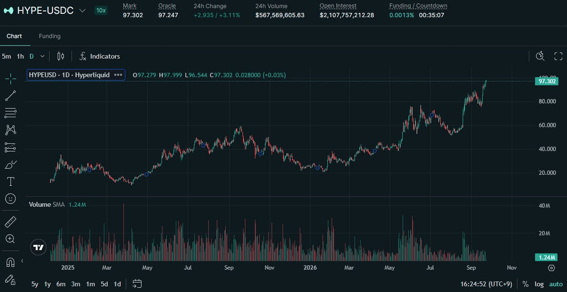This screenshot has width=567, height=292.
Task: Change the 10x leverage setting
Action: 101,10
